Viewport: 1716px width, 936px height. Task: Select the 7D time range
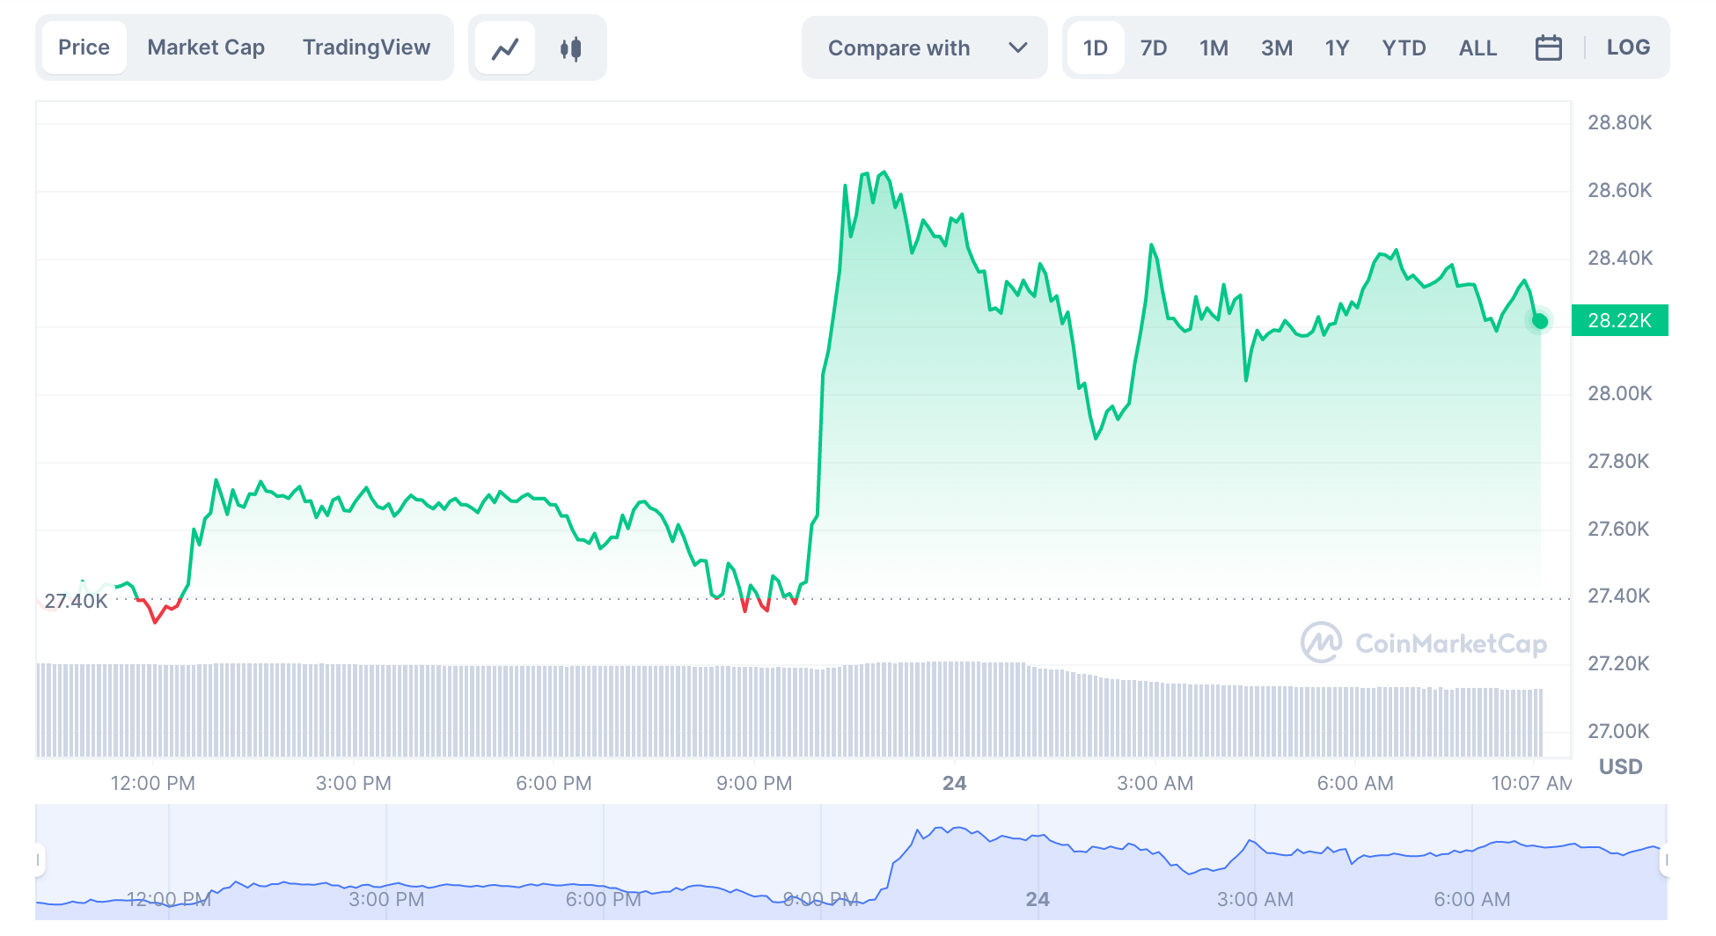1154,48
